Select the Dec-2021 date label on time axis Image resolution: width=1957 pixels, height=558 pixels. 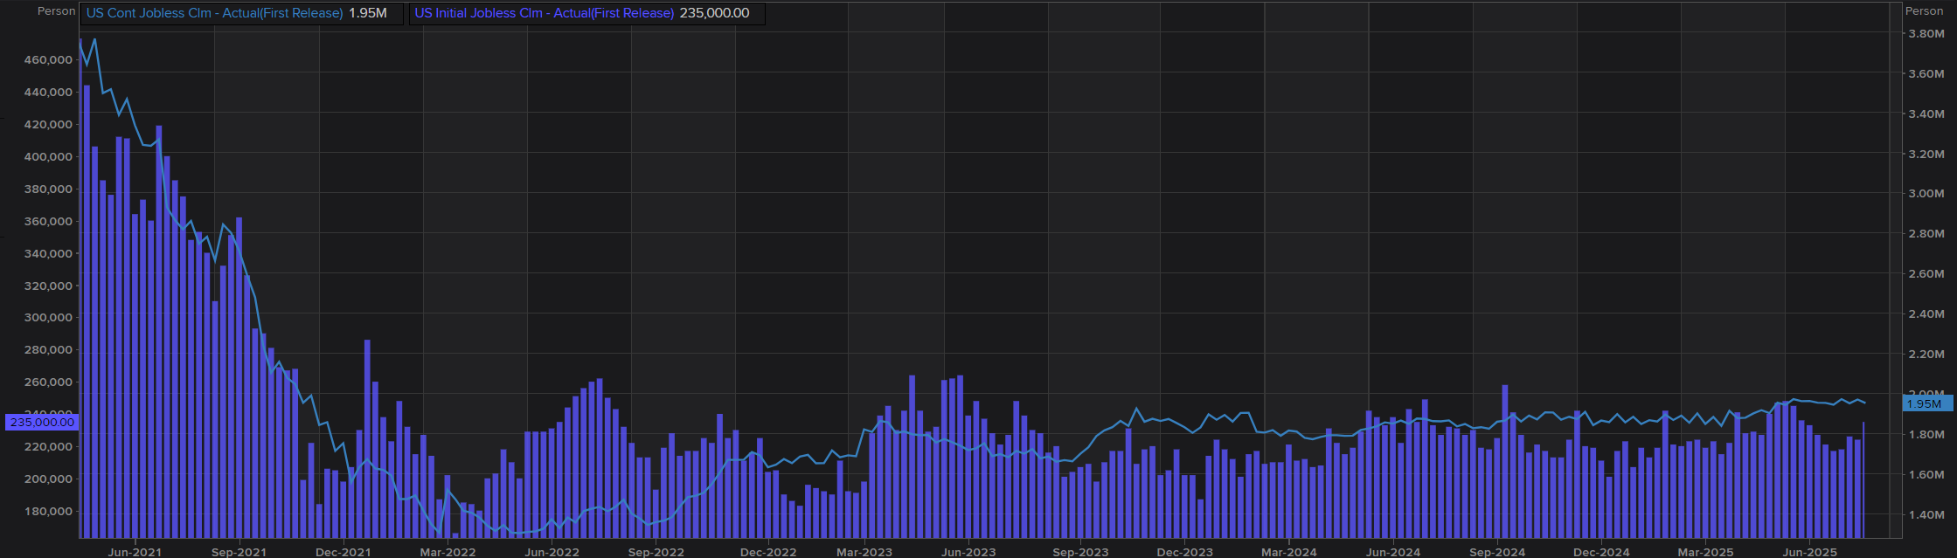tap(344, 552)
